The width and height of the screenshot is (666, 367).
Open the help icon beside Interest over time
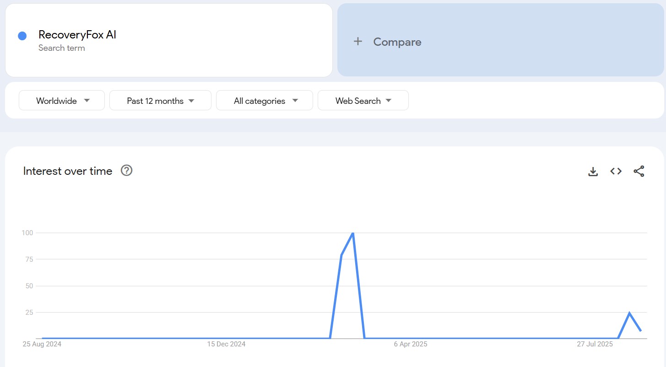126,171
